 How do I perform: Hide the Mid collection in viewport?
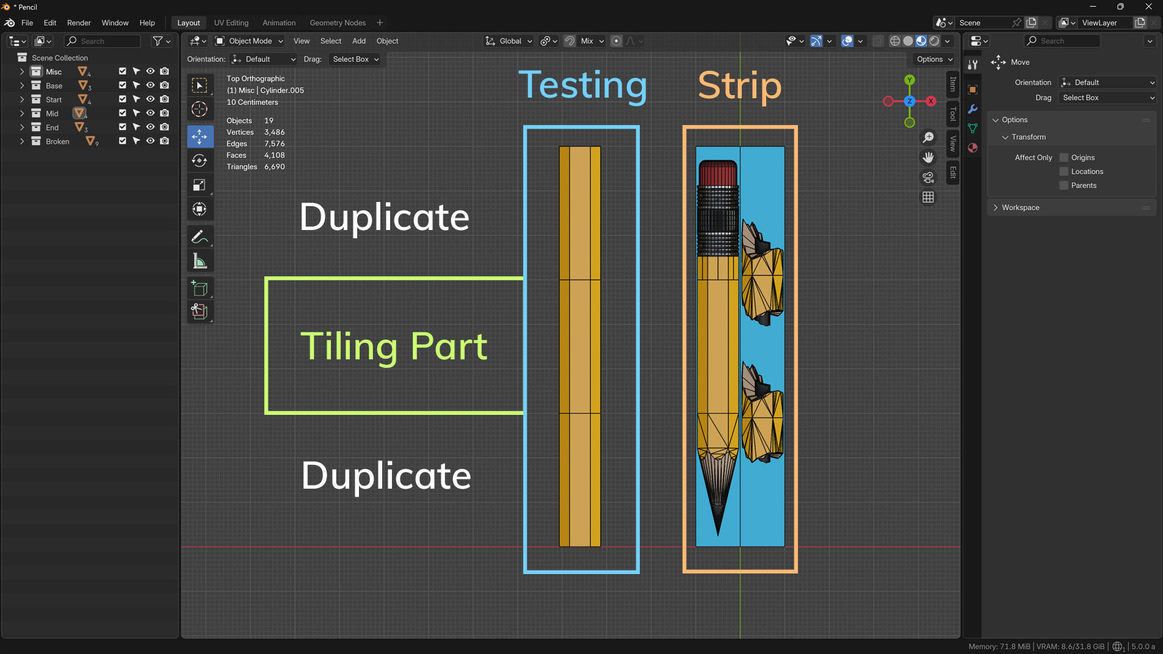tap(150, 113)
